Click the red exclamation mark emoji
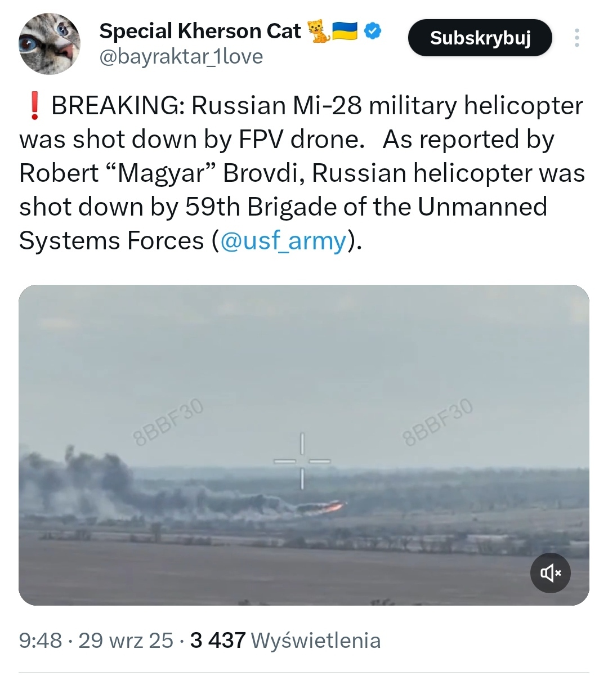Image resolution: width=608 pixels, height=676 pixels. [x=35, y=106]
